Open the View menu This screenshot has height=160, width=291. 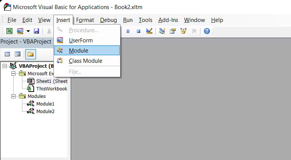tap(44, 20)
